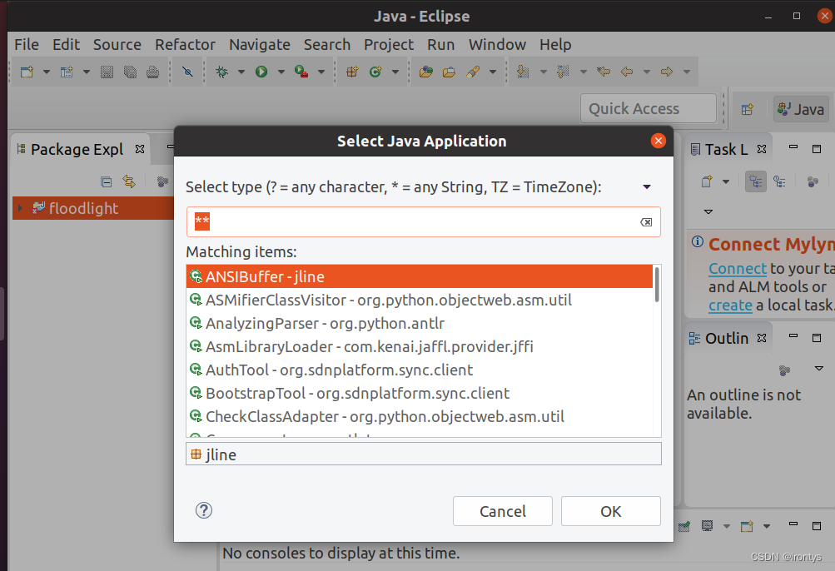Open the Source menu
This screenshot has height=571, width=835.
(x=117, y=45)
